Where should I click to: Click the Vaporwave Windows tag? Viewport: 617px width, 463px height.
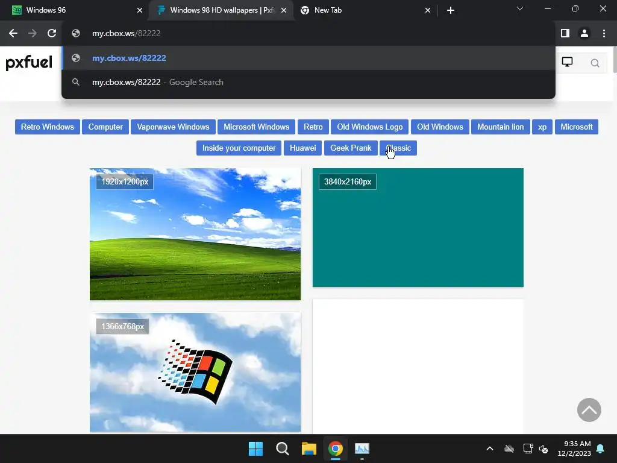coord(173,127)
